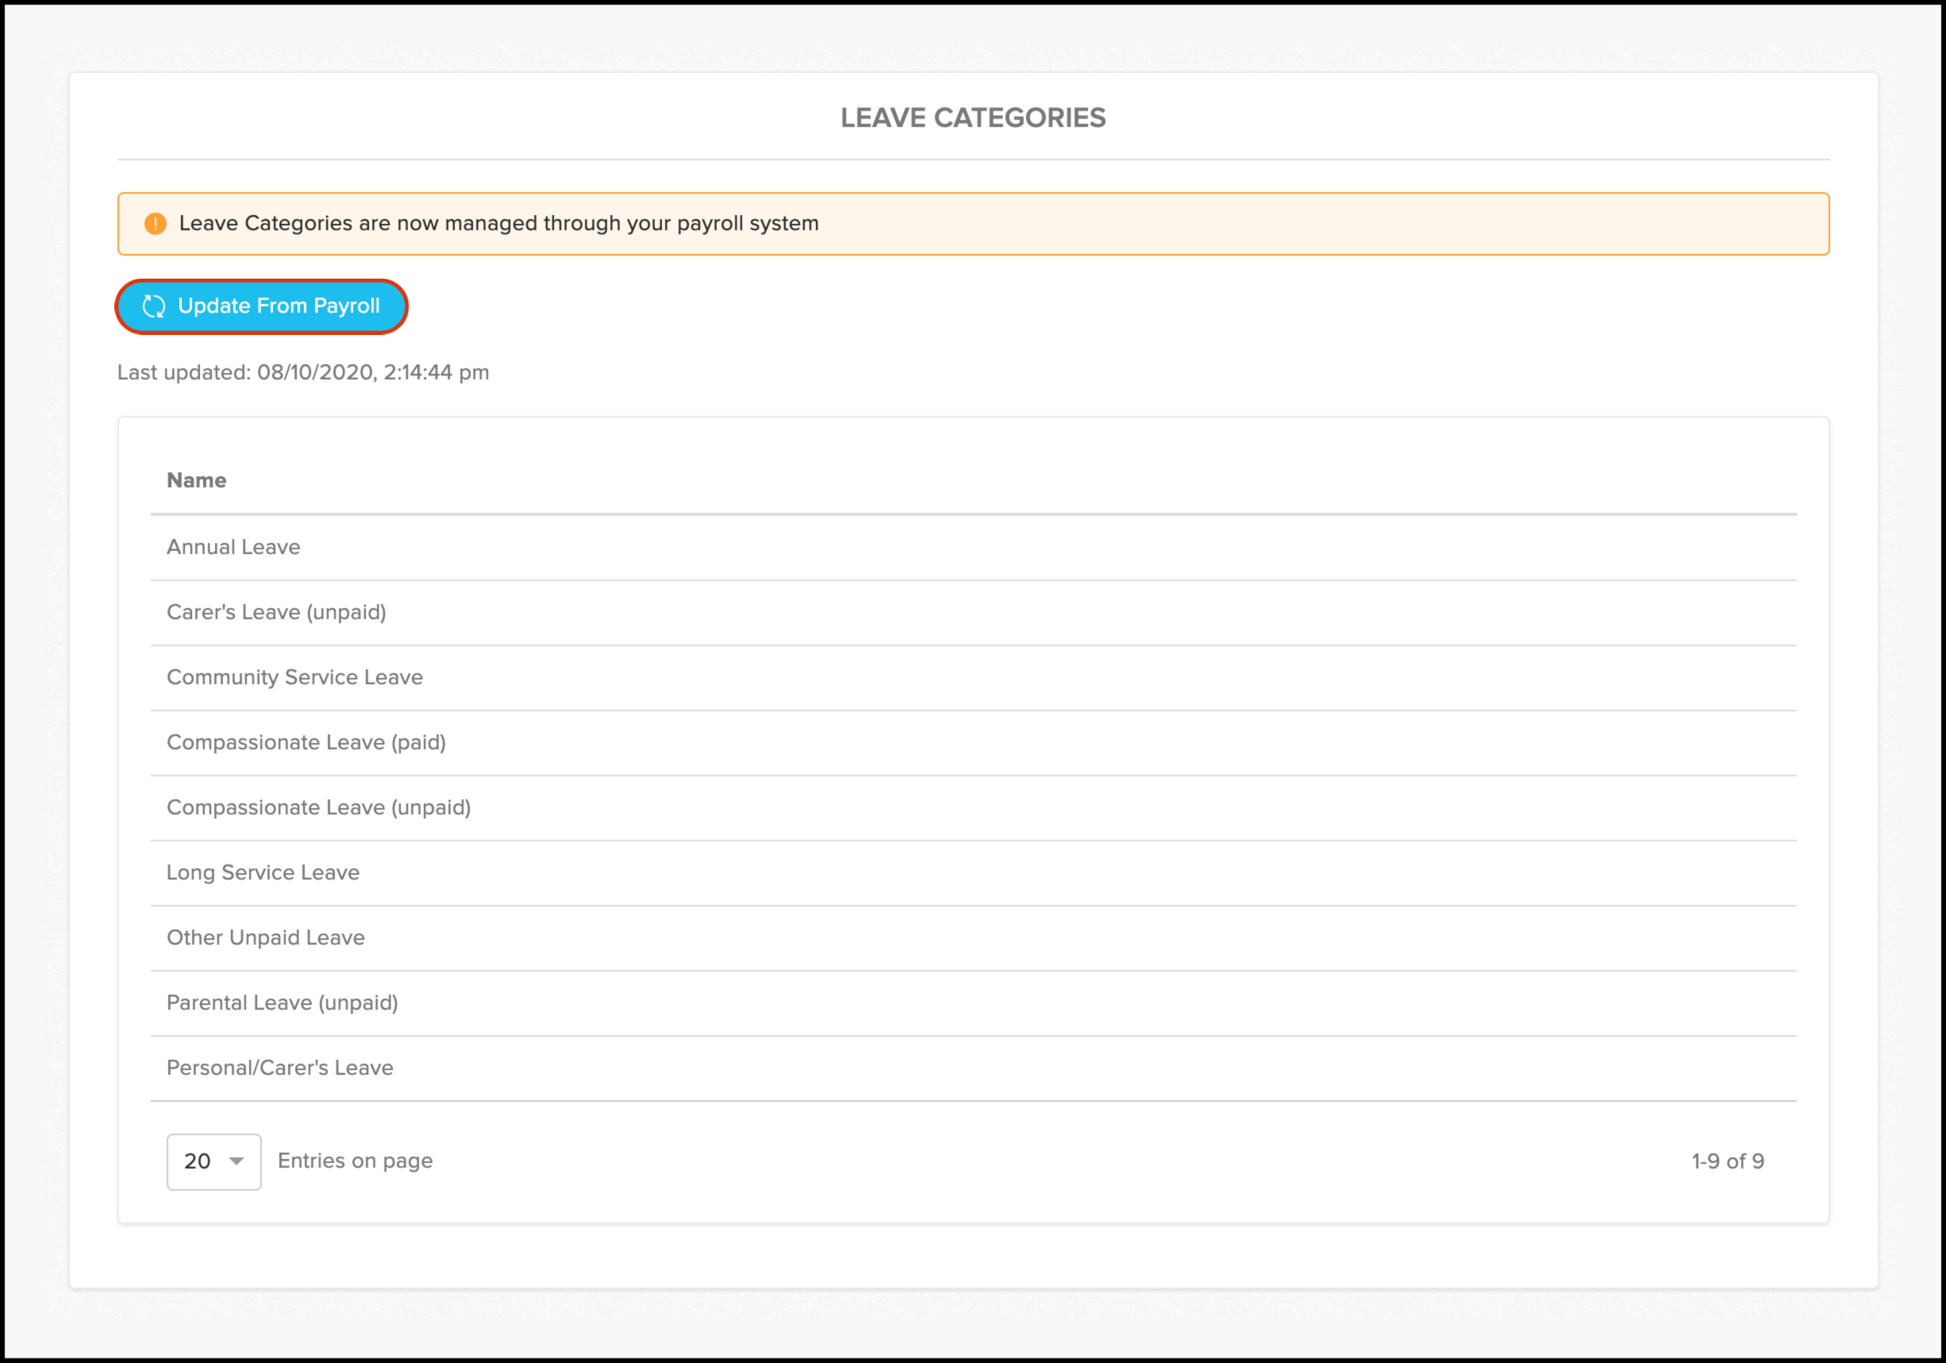The image size is (1946, 1363).
Task: Click the refresh sync icon in Update button
Action: [154, 306]
